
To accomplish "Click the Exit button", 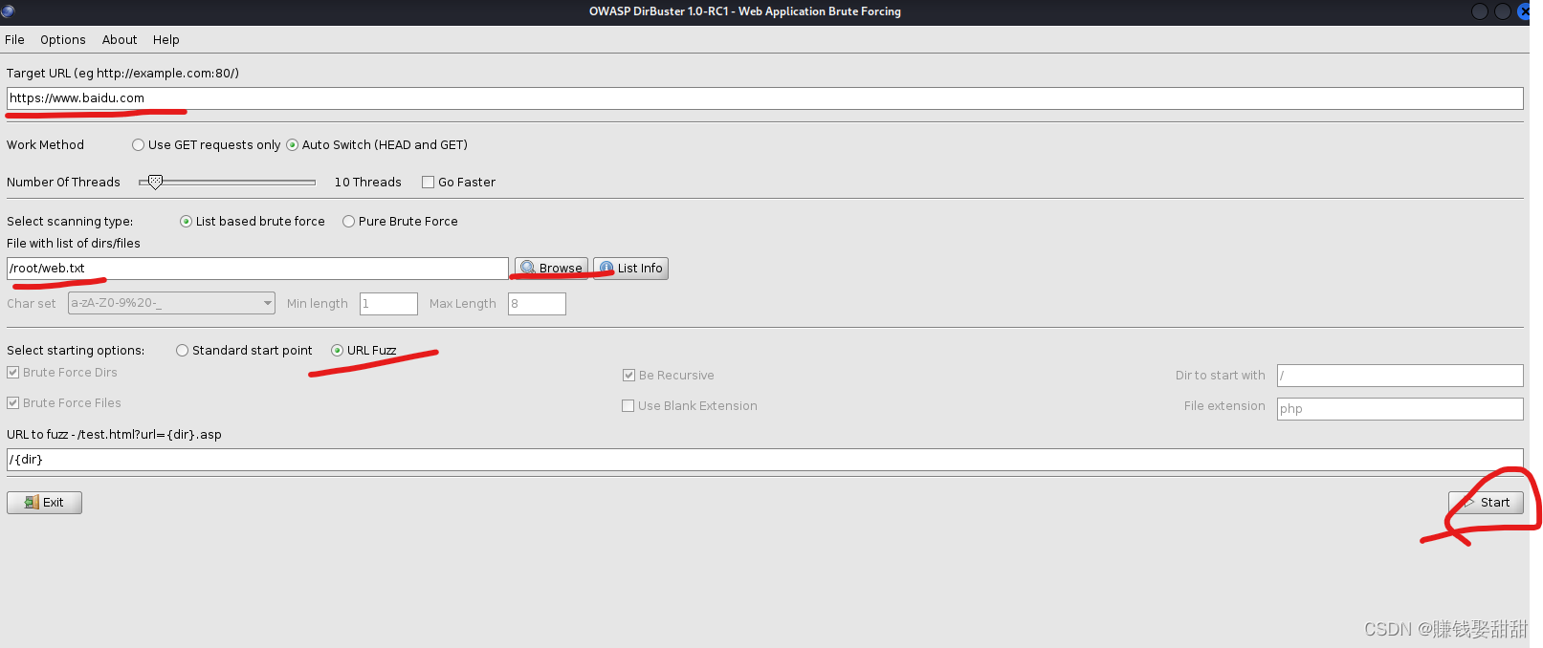I will (x=44, y=503).
